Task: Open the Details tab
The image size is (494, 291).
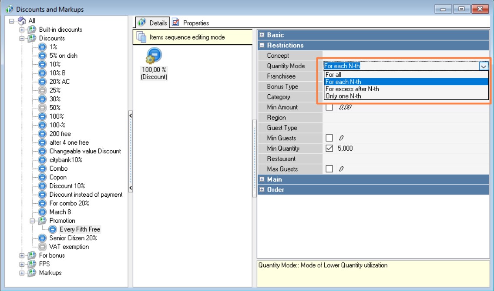Action: [153, 23]
